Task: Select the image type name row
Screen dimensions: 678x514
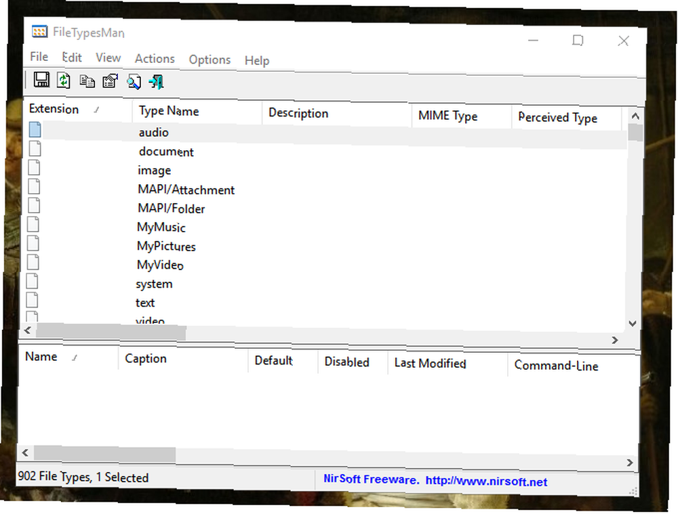Action: click(155, 171)
